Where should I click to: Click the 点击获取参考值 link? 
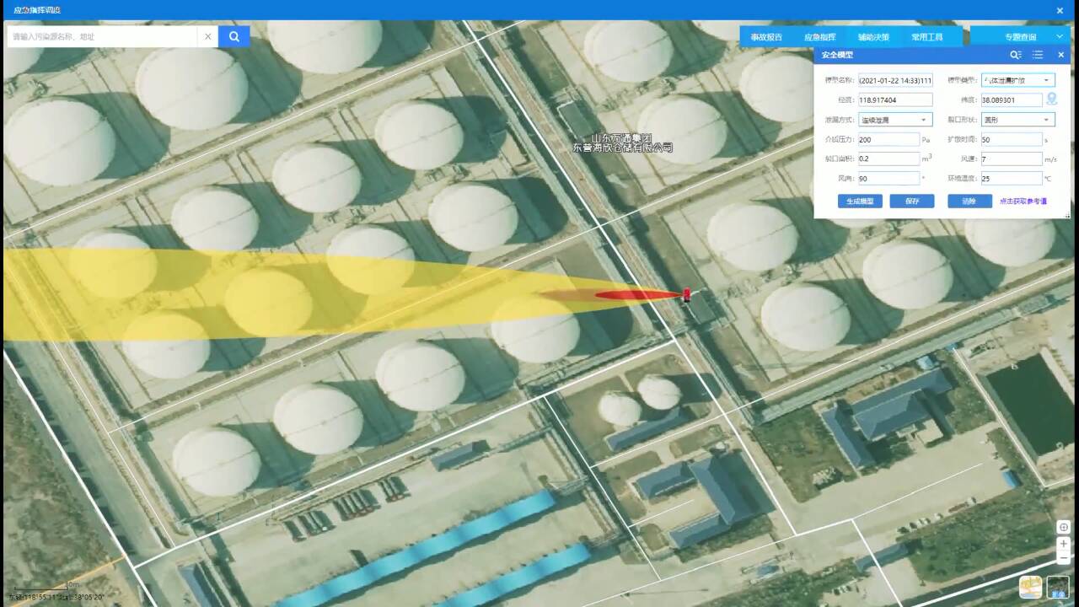(x=1023, y=201)
